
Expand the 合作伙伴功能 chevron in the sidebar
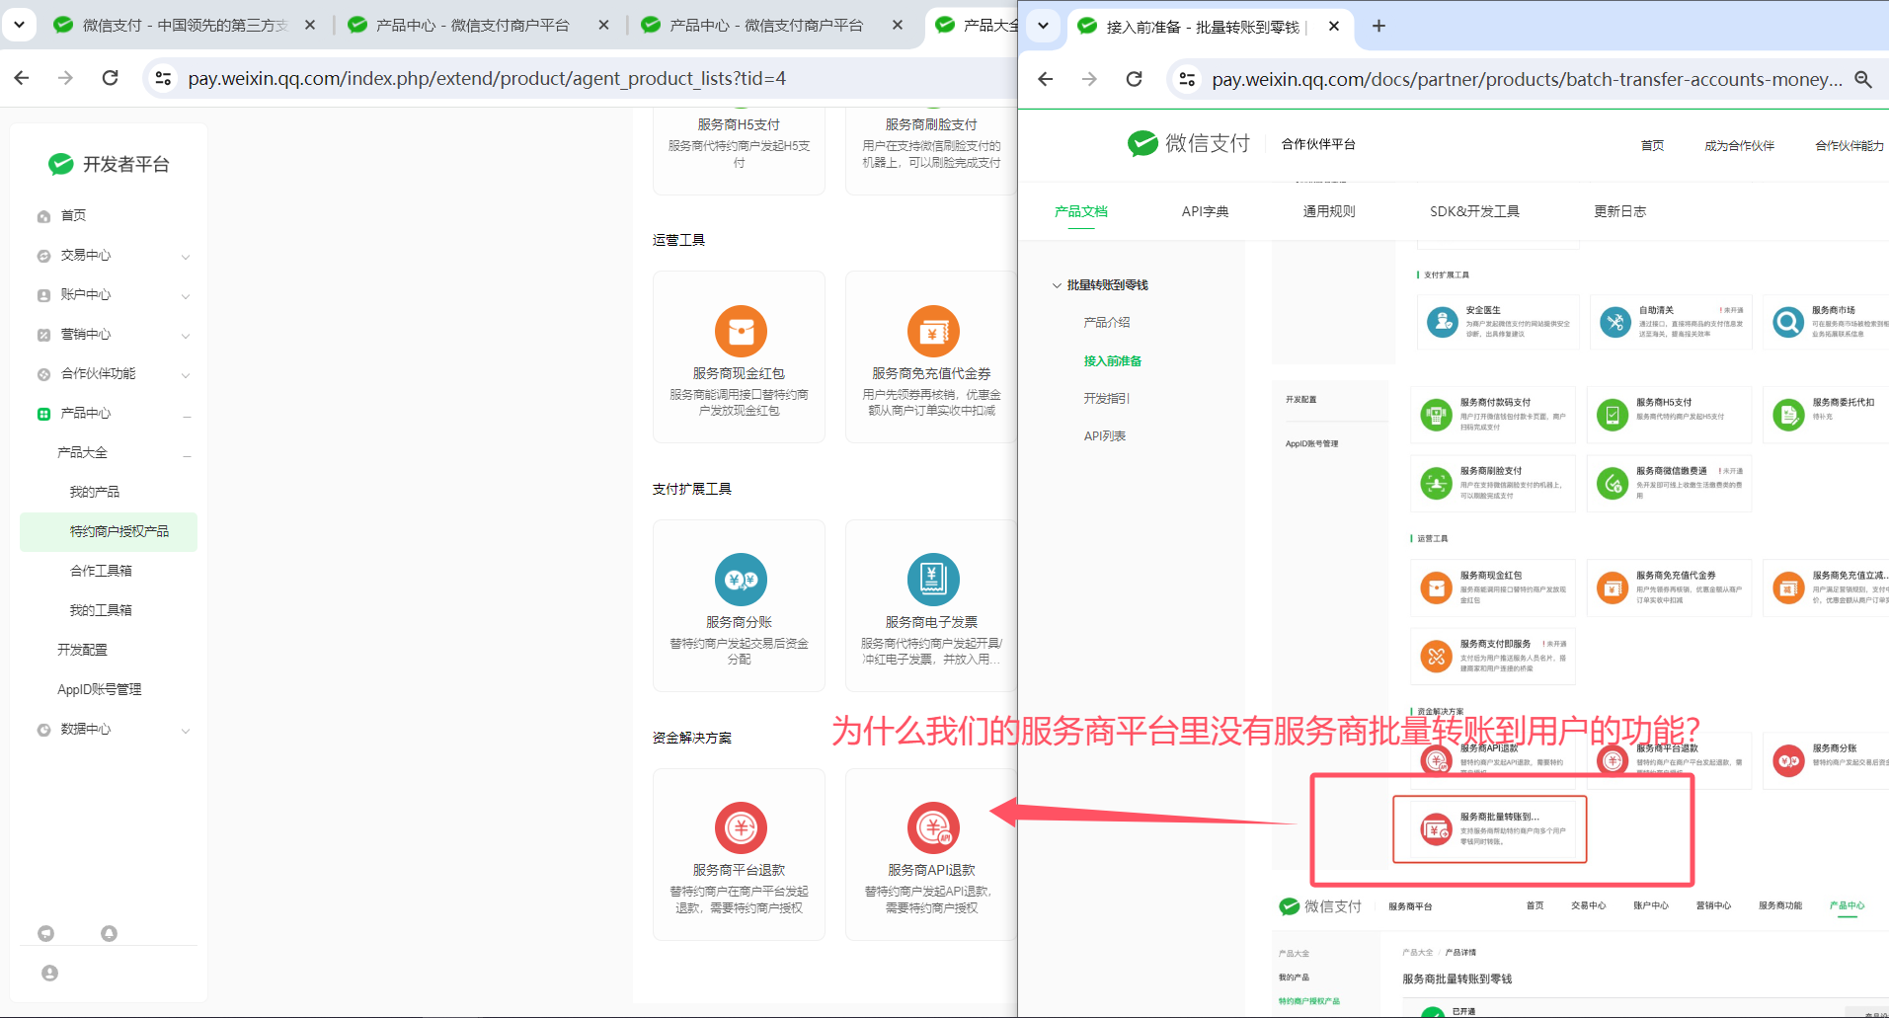[186, 375]
